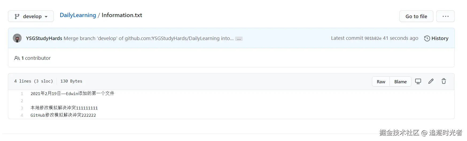Open the DailyLearning repository link

pos(78,15)
